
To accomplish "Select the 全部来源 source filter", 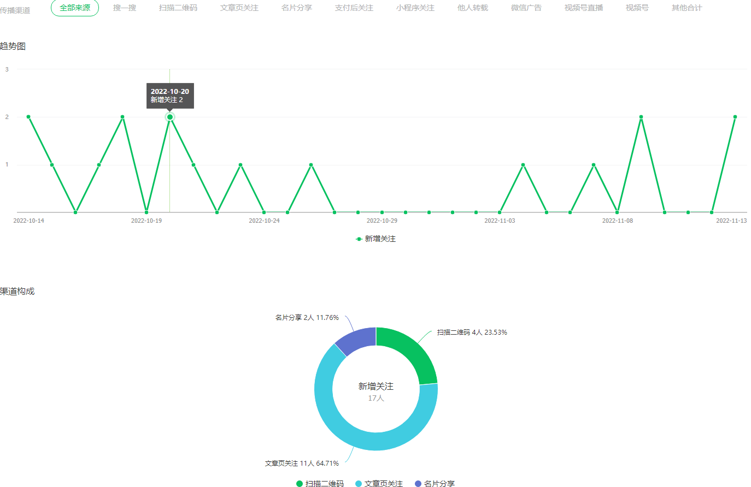I will click(x=75, y=8).
